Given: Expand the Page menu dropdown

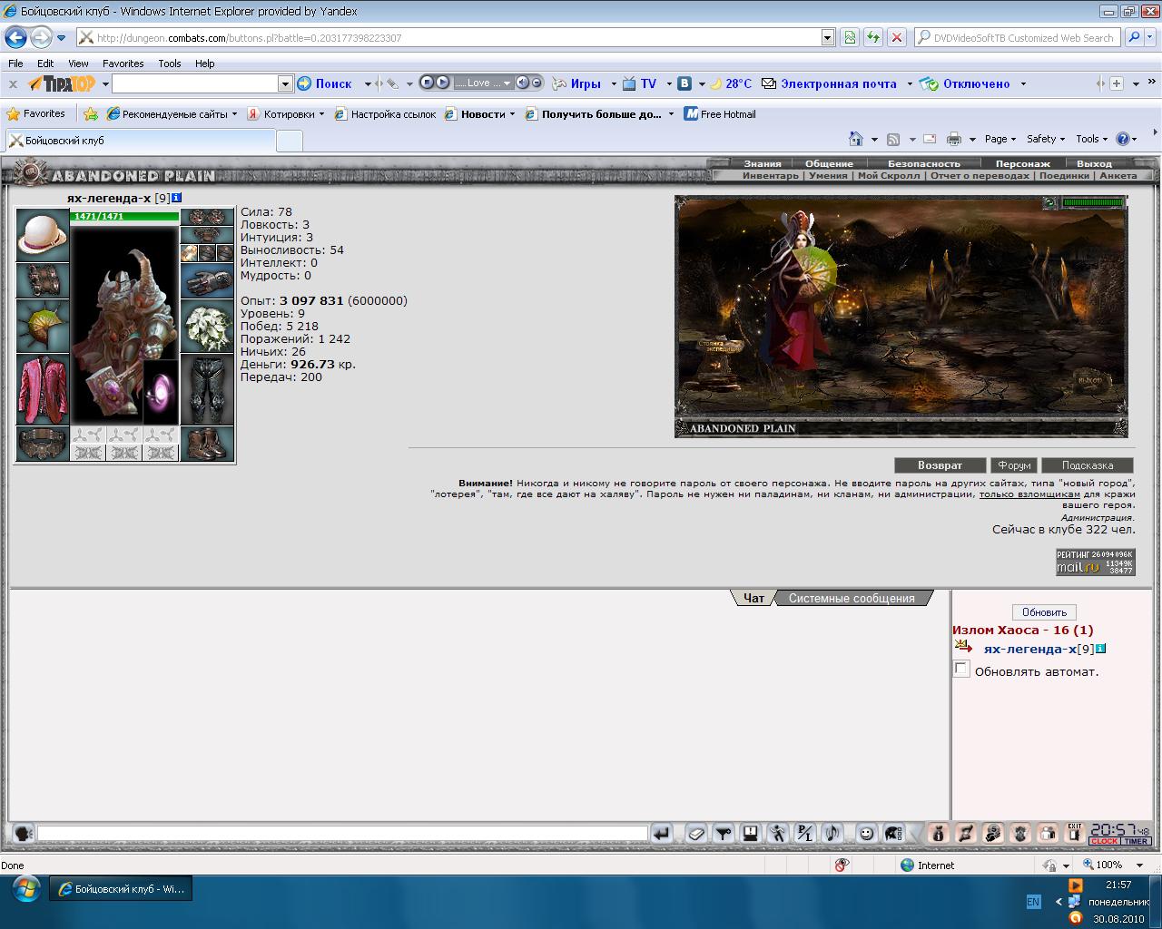Looking at the screenshot, I should (1000, 139).
